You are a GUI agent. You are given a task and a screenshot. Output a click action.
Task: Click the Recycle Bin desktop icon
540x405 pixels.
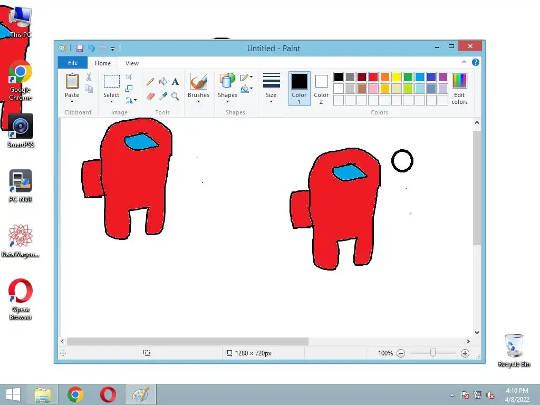514,350
